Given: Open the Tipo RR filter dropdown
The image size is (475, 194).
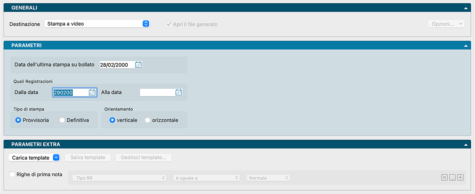Looking at the screenshot, I should (x=119, y=178).
